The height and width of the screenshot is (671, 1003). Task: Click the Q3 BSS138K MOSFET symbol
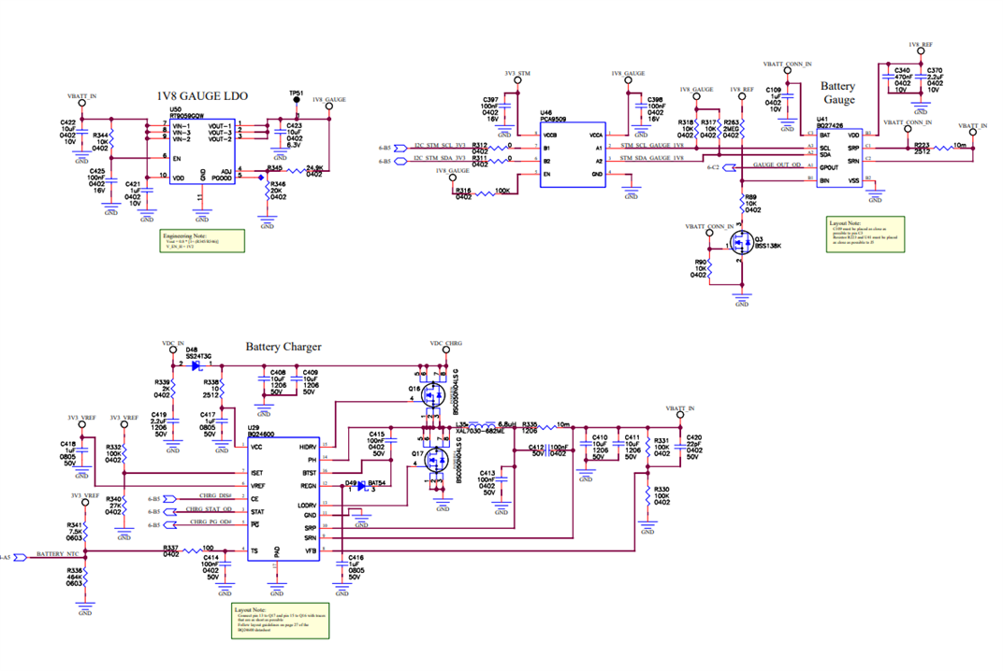741,242
